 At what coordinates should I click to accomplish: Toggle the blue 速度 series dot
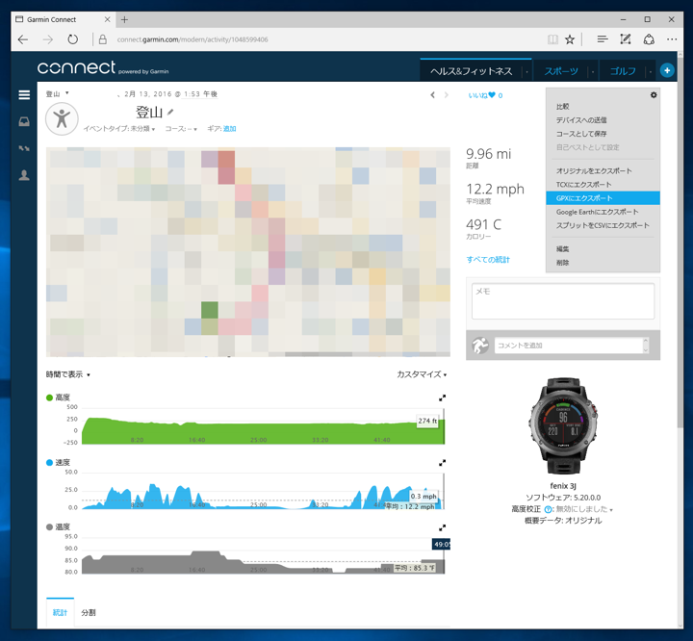49,462
